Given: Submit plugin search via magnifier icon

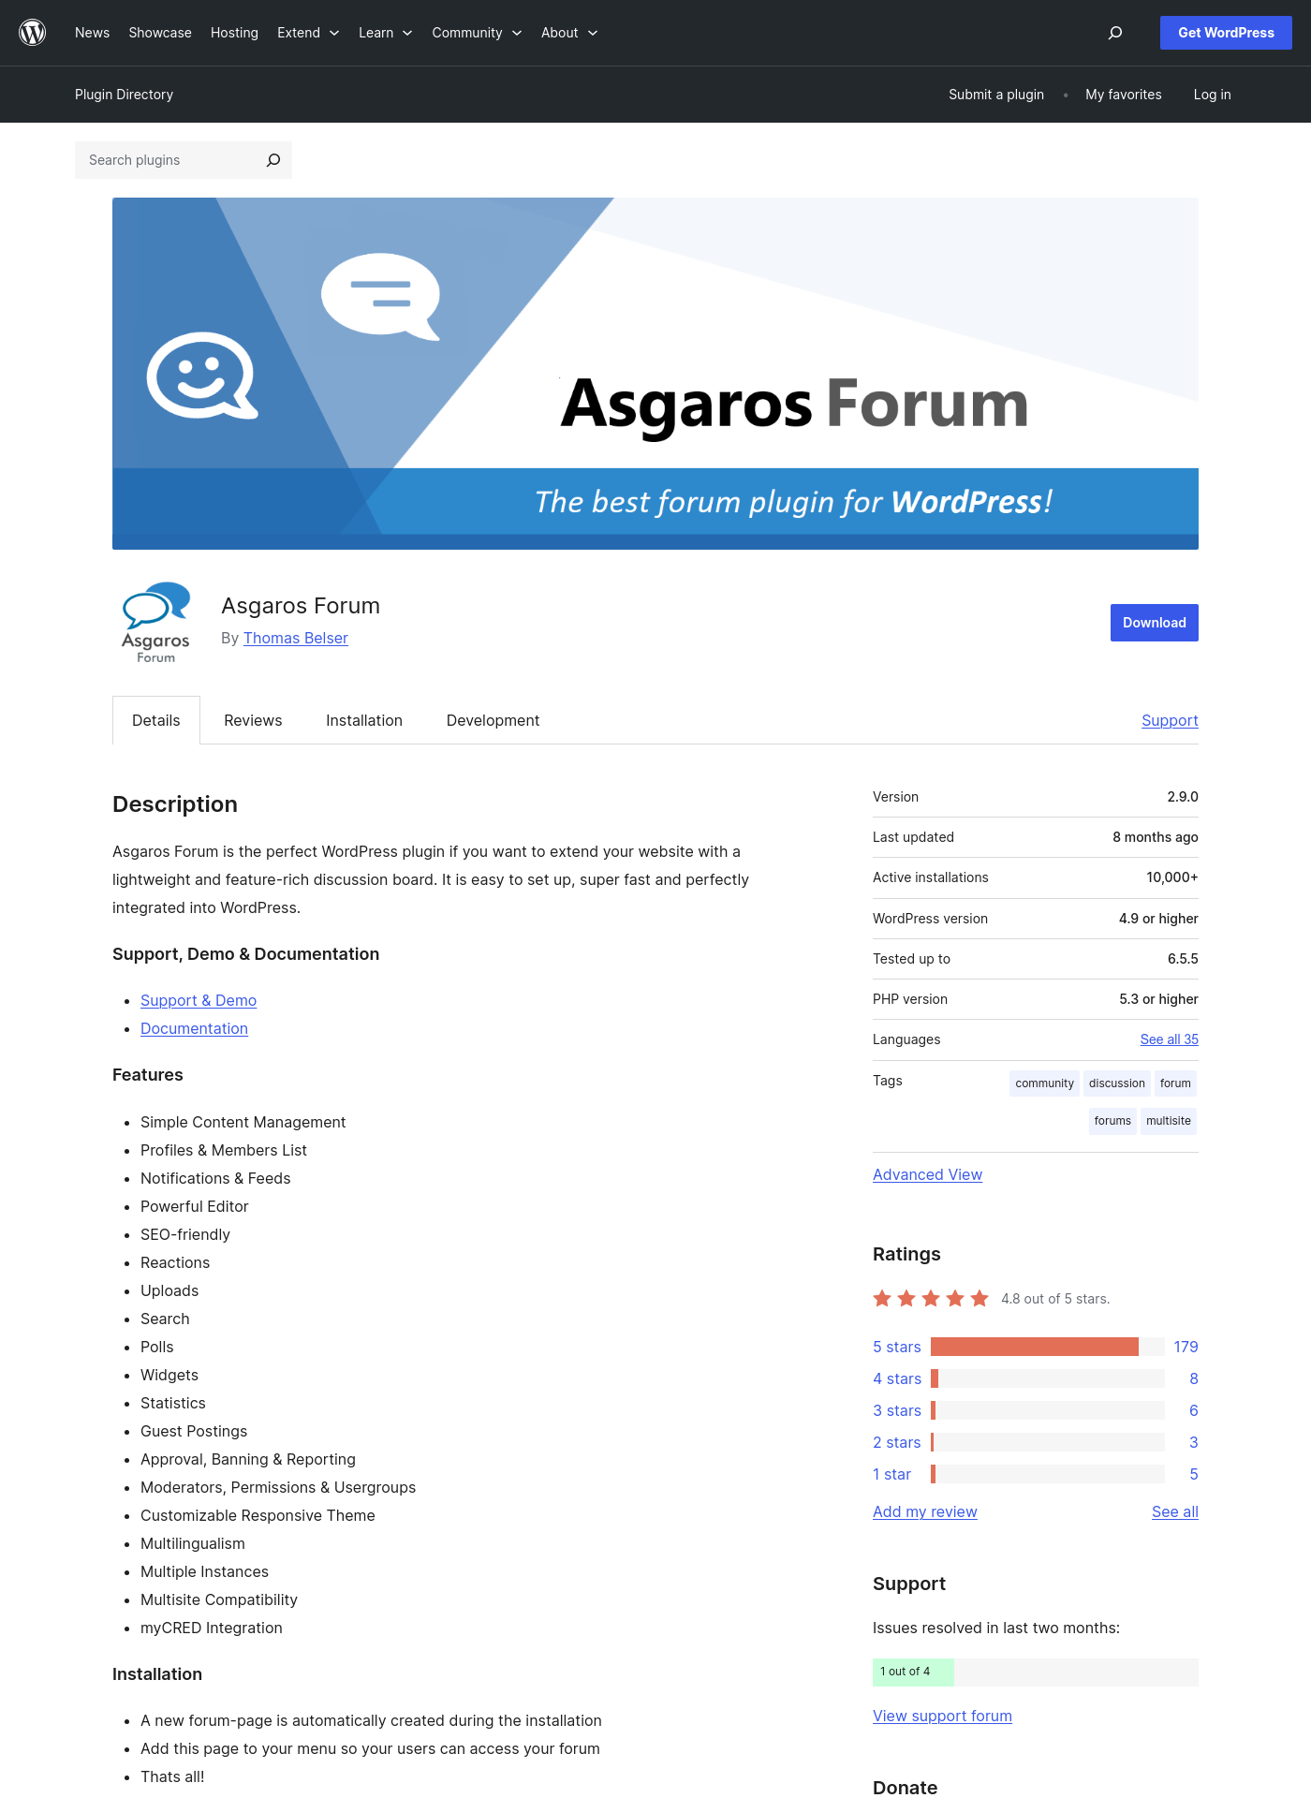Looking at the screenshot, I should point(273,160).
